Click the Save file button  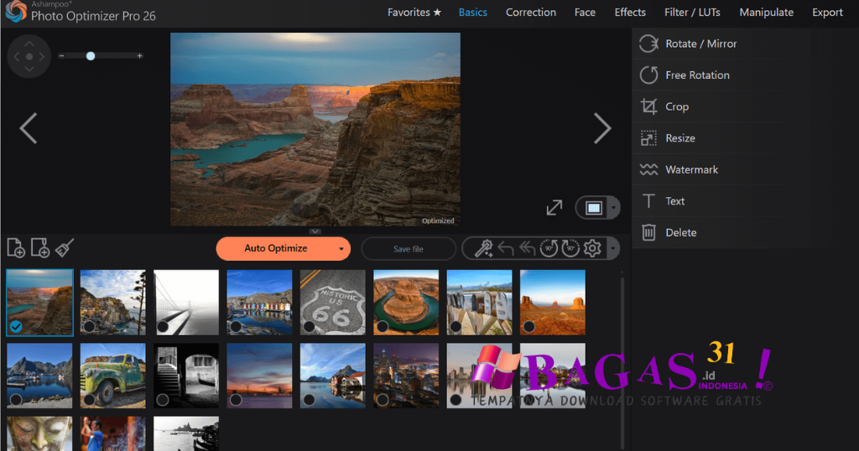[x=409, y=249]
